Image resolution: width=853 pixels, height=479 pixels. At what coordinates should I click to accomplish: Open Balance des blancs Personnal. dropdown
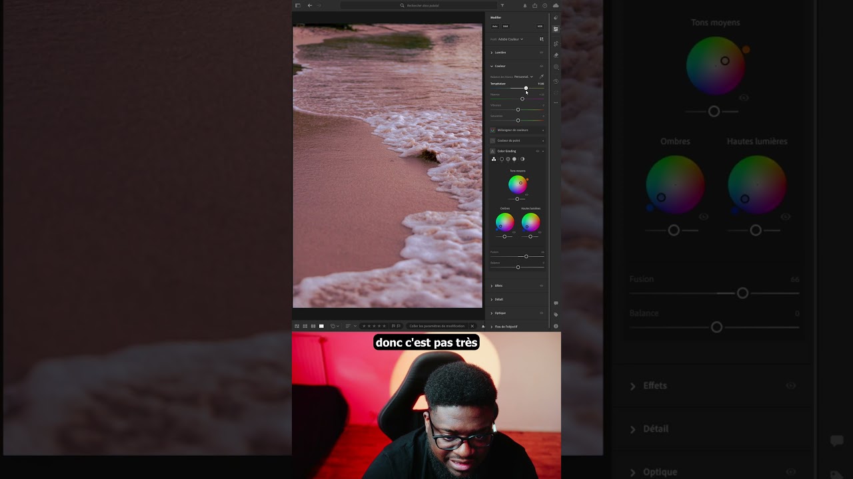(524, 77)
